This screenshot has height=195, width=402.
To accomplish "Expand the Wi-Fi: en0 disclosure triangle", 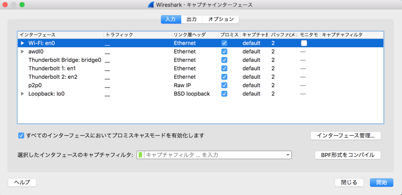I will pyautogui.click(x=22, y=43).
